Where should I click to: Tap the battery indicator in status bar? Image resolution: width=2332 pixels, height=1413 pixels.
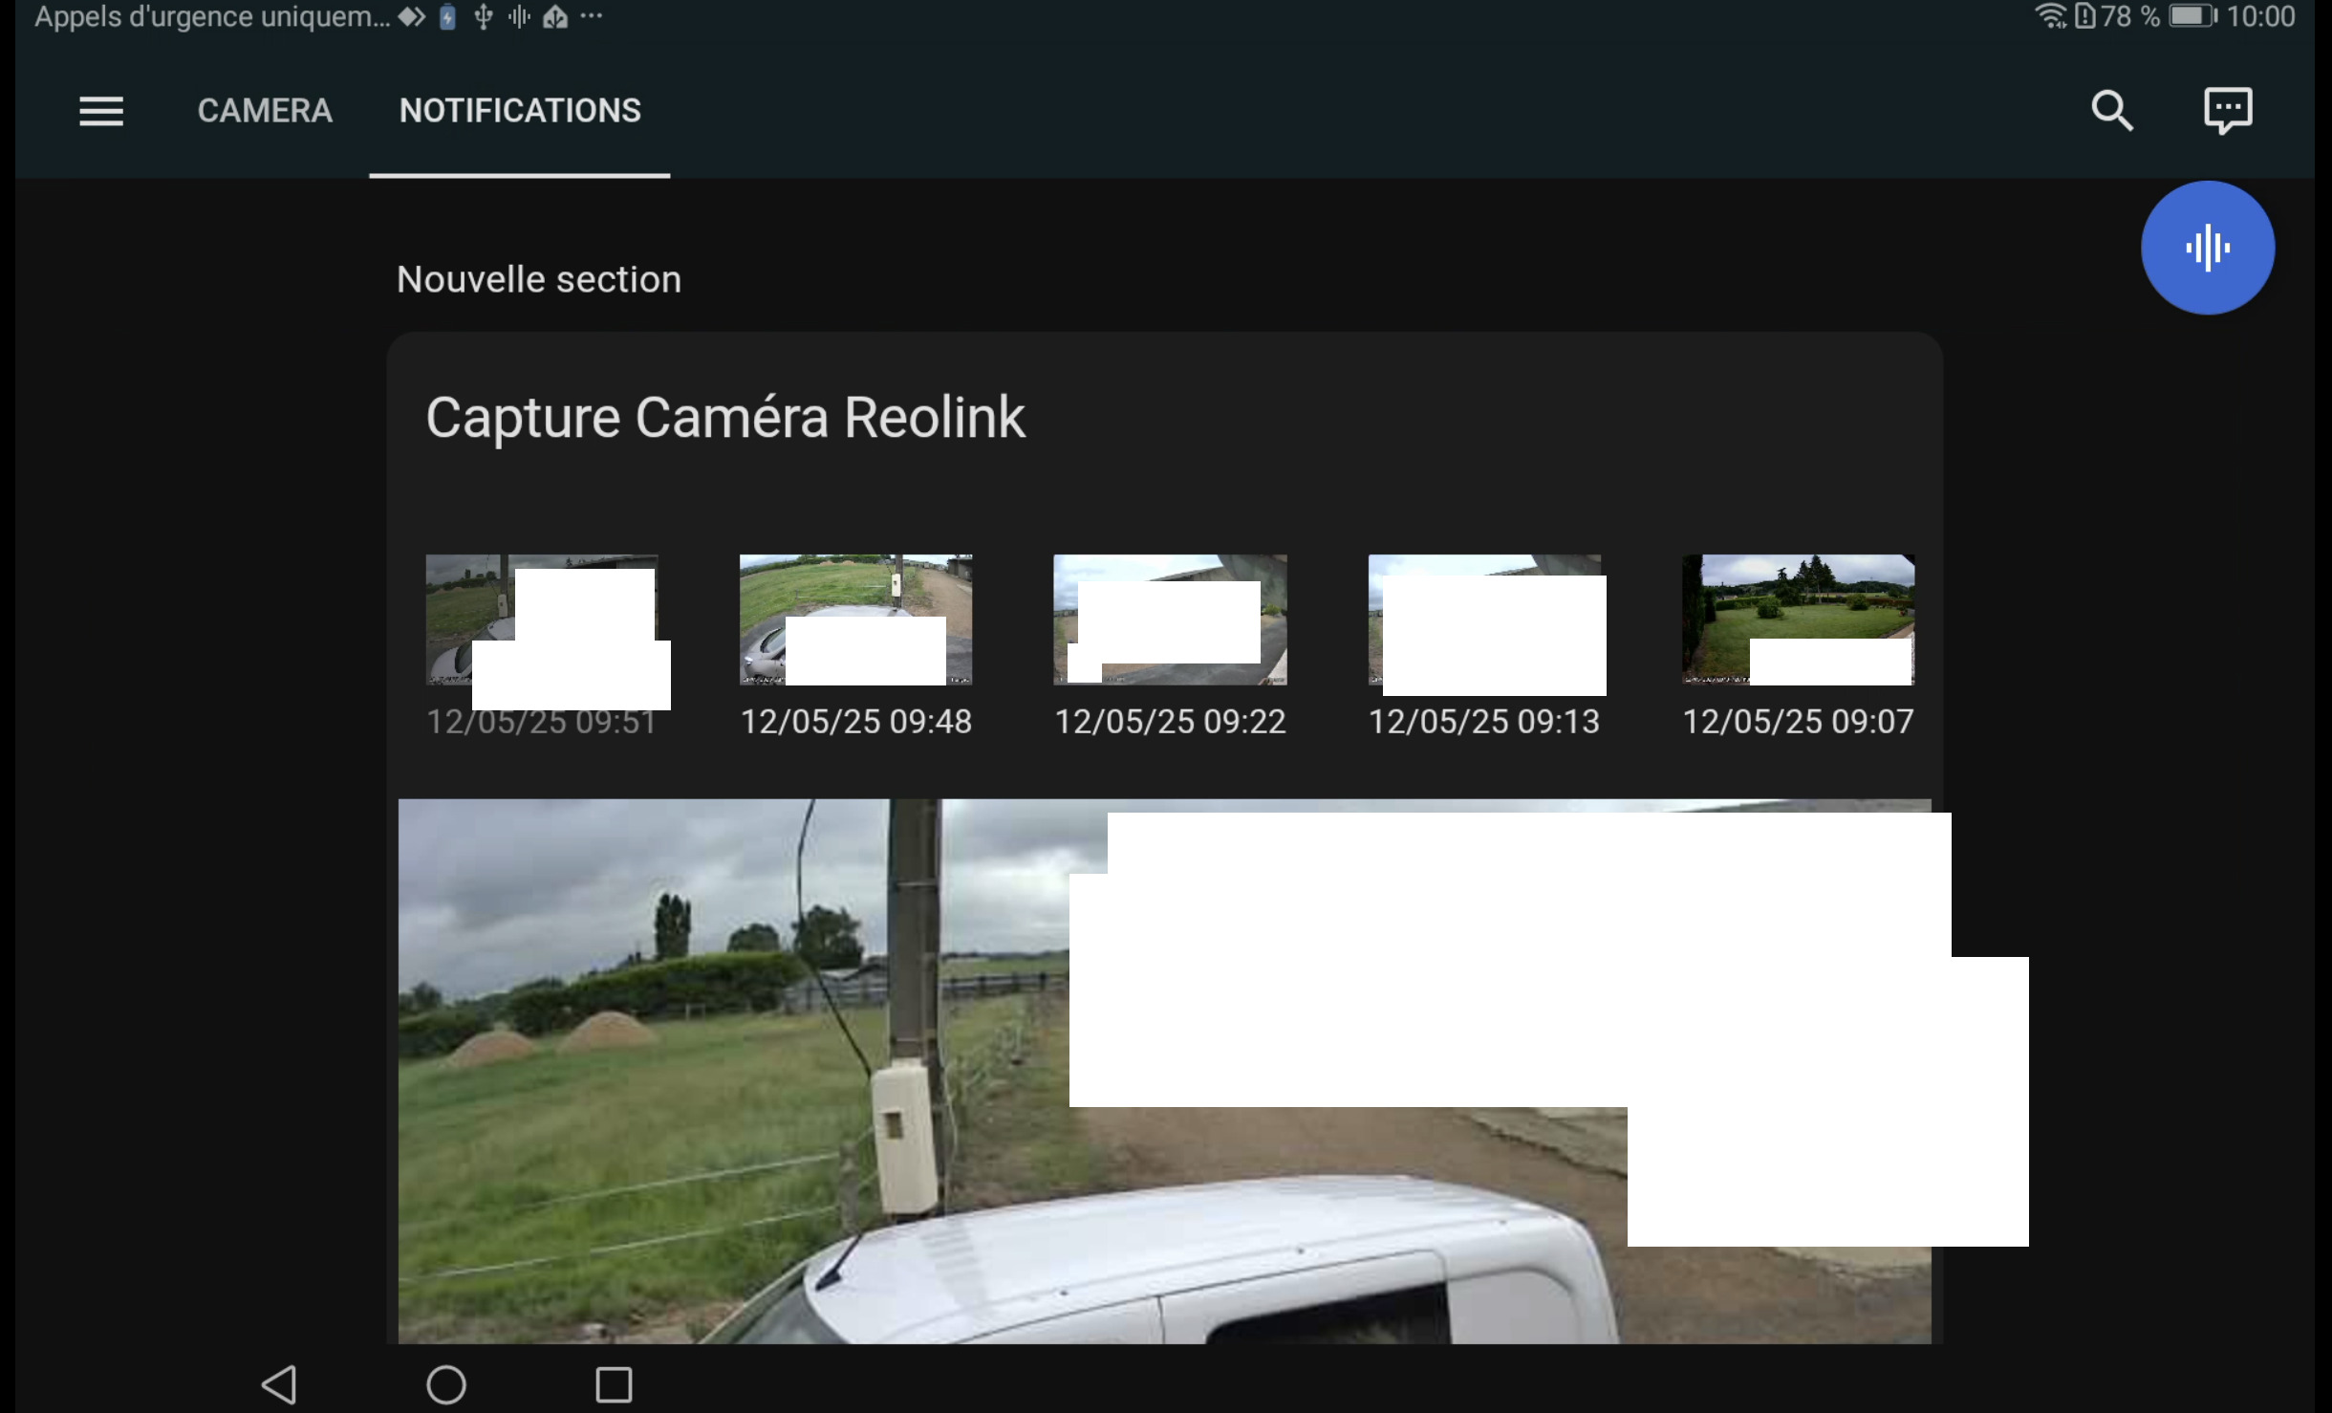(x=2192, y=16)
